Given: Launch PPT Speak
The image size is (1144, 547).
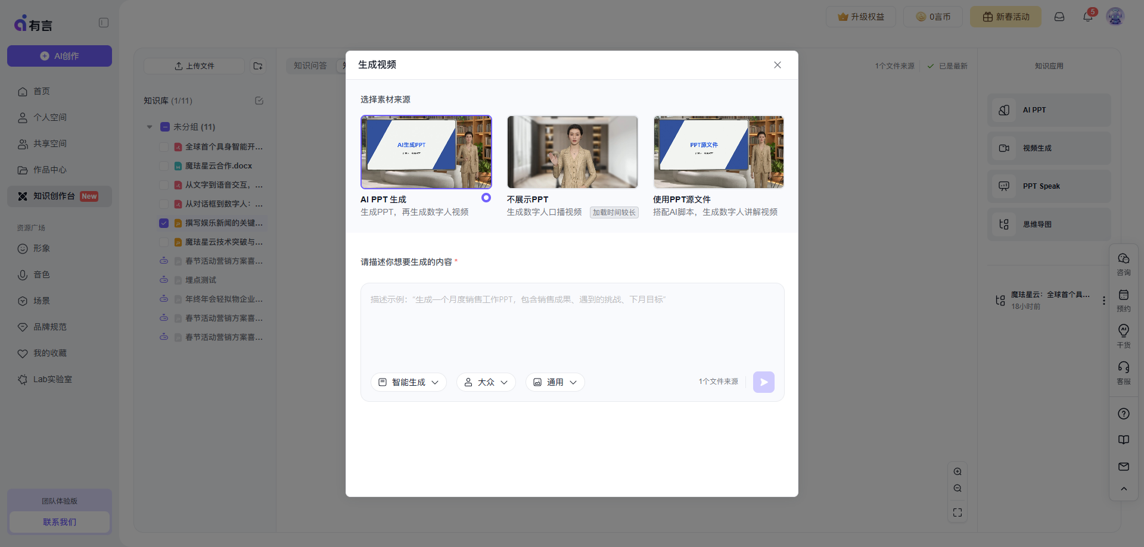Looking at the screenshot, I should pyautogui.click(x=1048, y=186).
